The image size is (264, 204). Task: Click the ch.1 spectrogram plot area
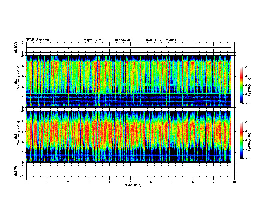[x=129, y=81]
